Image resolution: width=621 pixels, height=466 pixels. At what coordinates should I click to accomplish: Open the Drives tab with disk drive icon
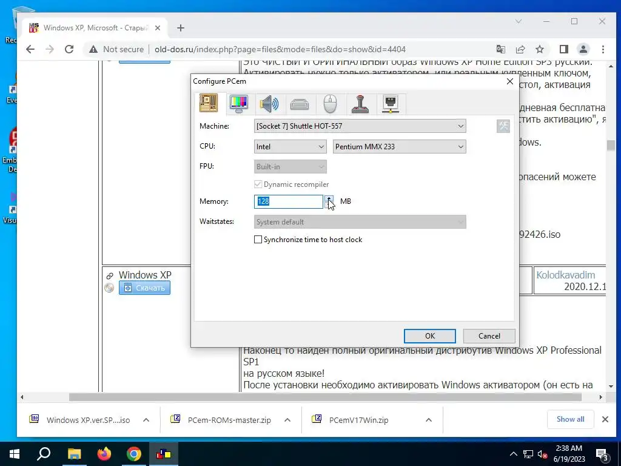tap(300, 104)
